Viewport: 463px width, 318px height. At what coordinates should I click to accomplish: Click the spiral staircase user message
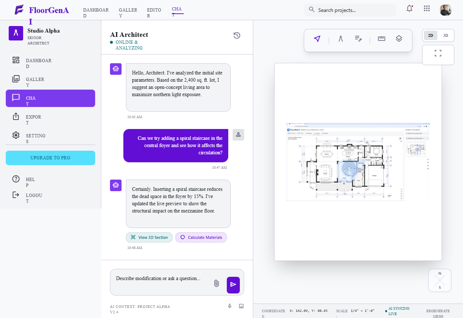[x=176, y=146]
